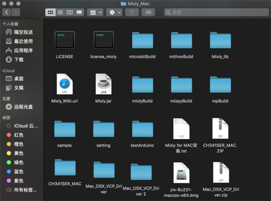Viewport: 271px width, 201px height.
Task: Go back with the left chevron button
Action: [x=7, y=13]
